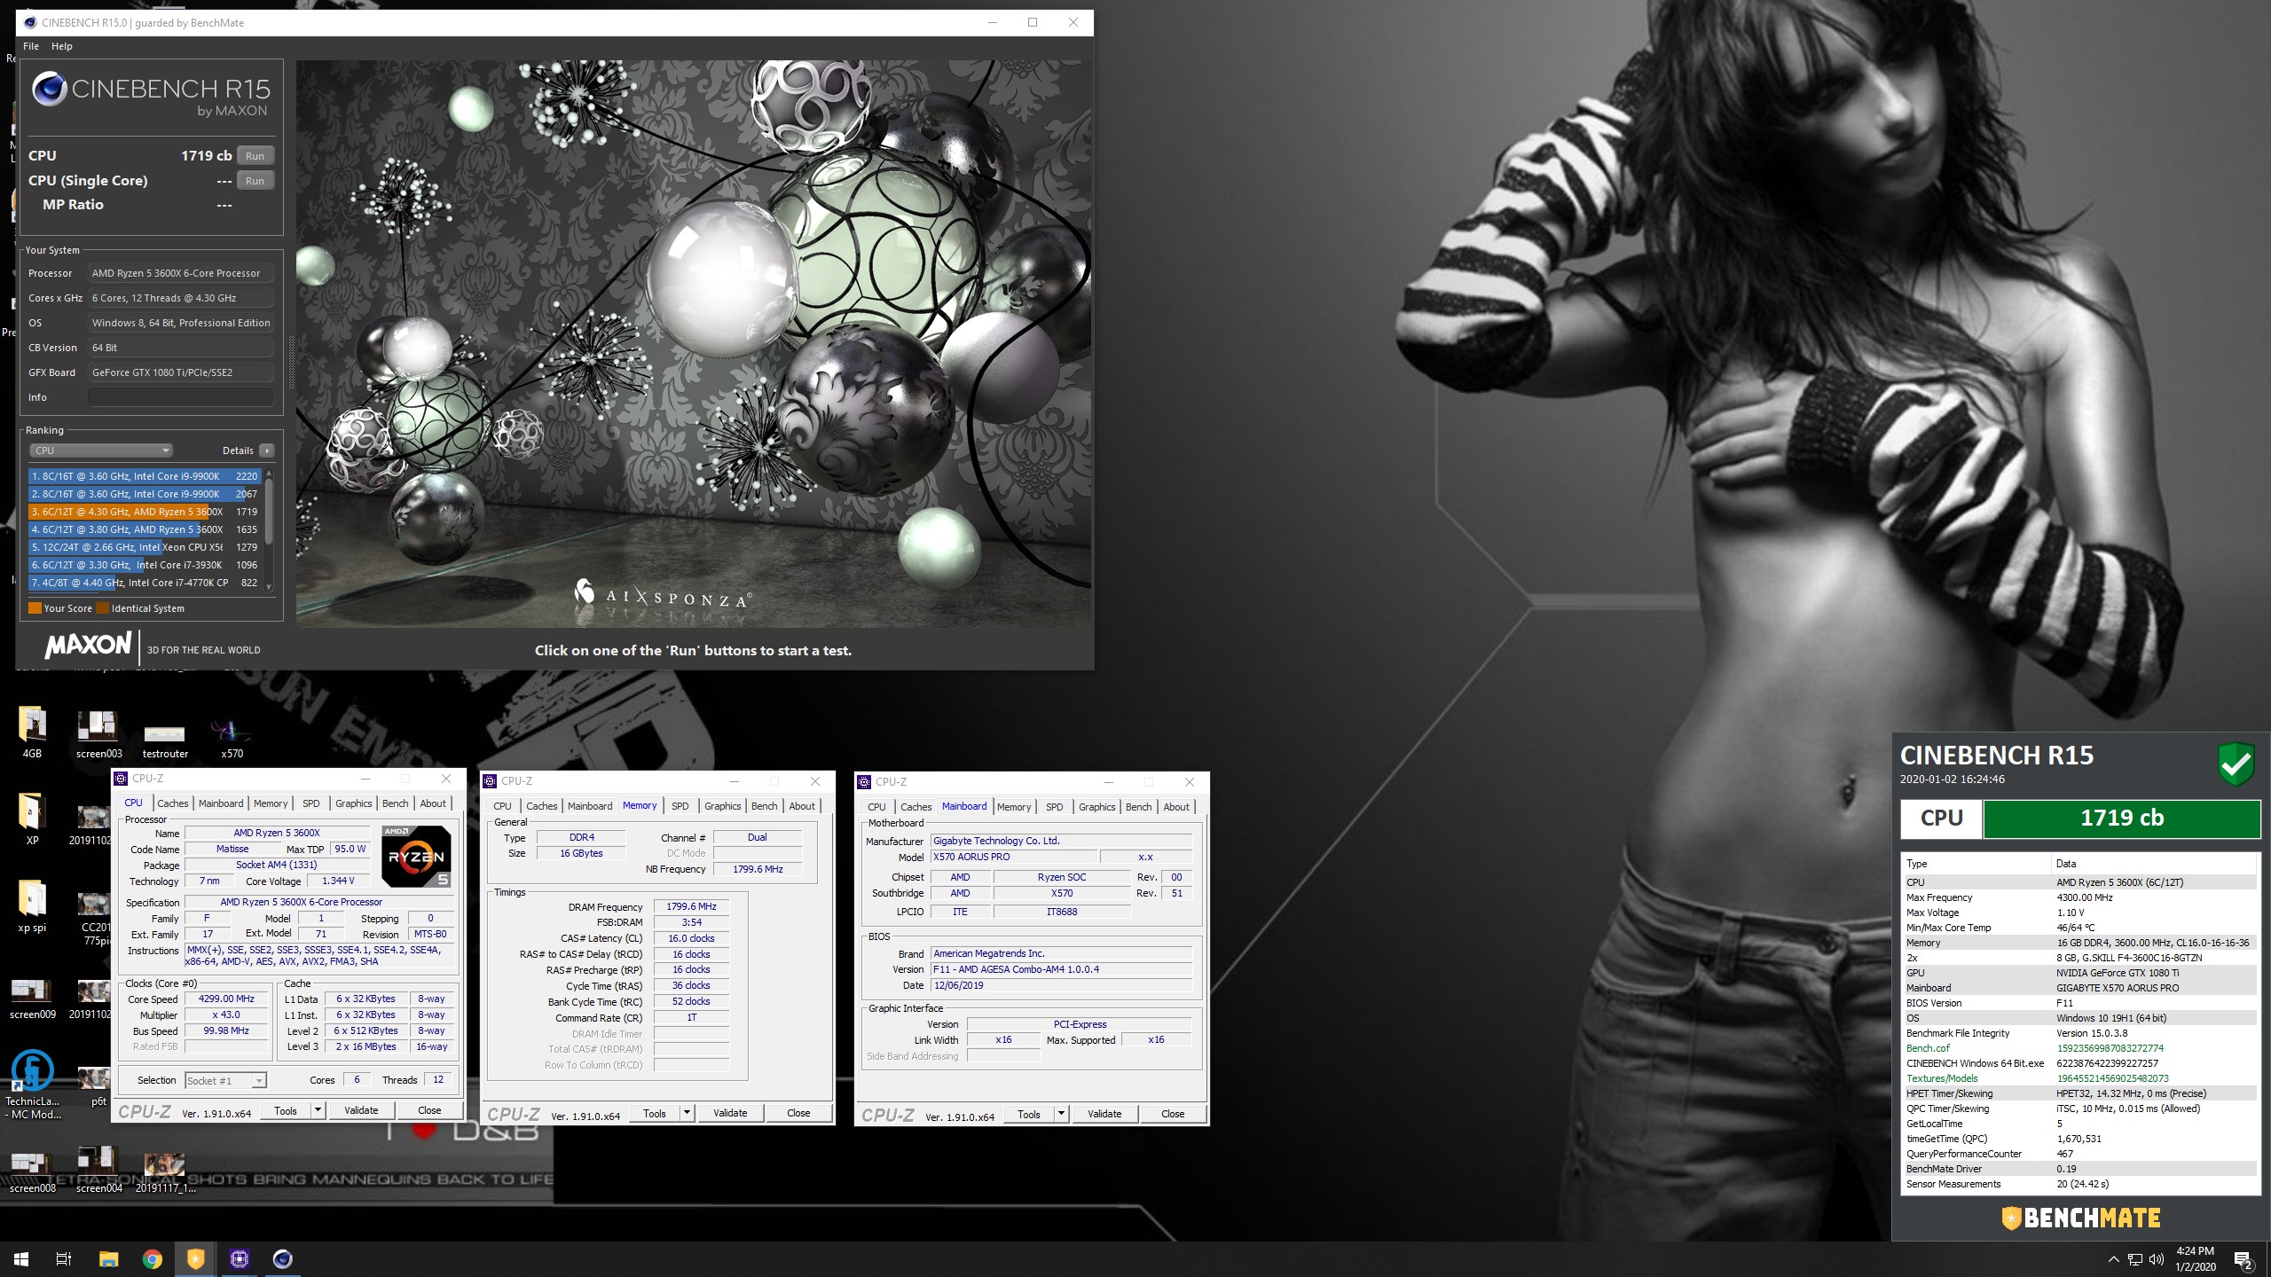Open the Help menu in Cinebench
This screenshot has height=1277, width=2271.
point(62,46)
